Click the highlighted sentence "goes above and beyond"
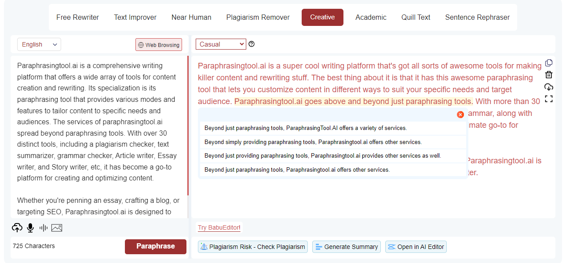573x263 pixels. (353, 101)
